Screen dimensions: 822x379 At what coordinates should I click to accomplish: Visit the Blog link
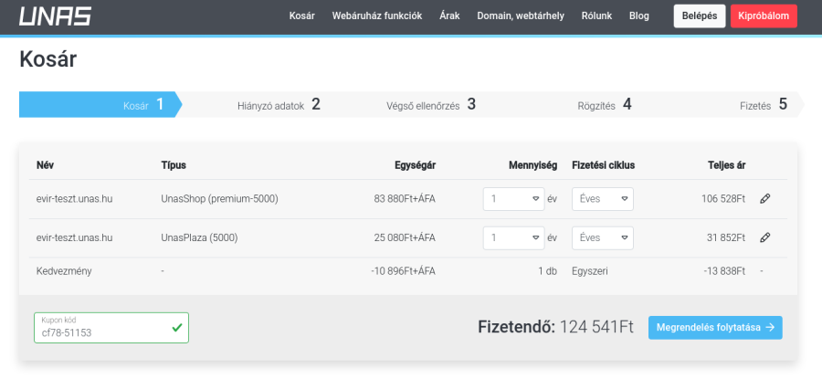click(639, 16)
